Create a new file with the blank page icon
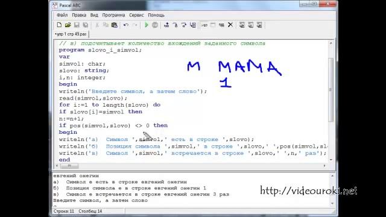The height and width of the screenshot is (217, 386). (59, 25)
